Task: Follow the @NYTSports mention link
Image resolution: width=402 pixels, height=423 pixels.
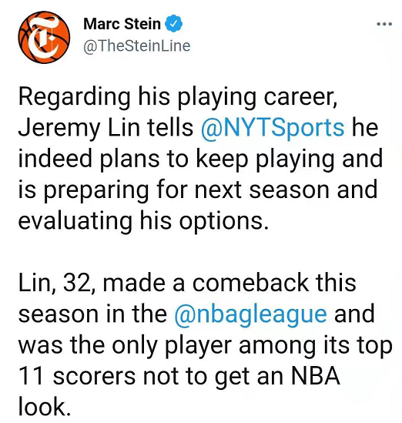Action: click(273, 127)
